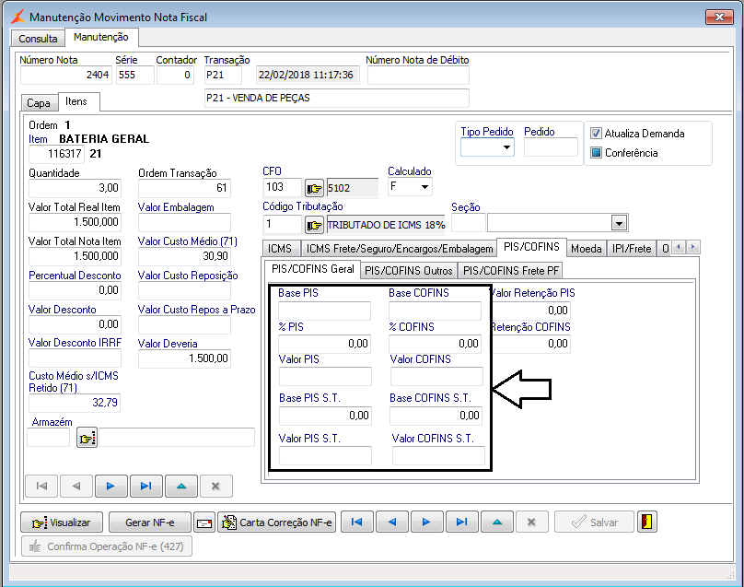This screenshot has height=587, width=744.
Task: Toggle the Conferência checkbox
Action: 596,153
